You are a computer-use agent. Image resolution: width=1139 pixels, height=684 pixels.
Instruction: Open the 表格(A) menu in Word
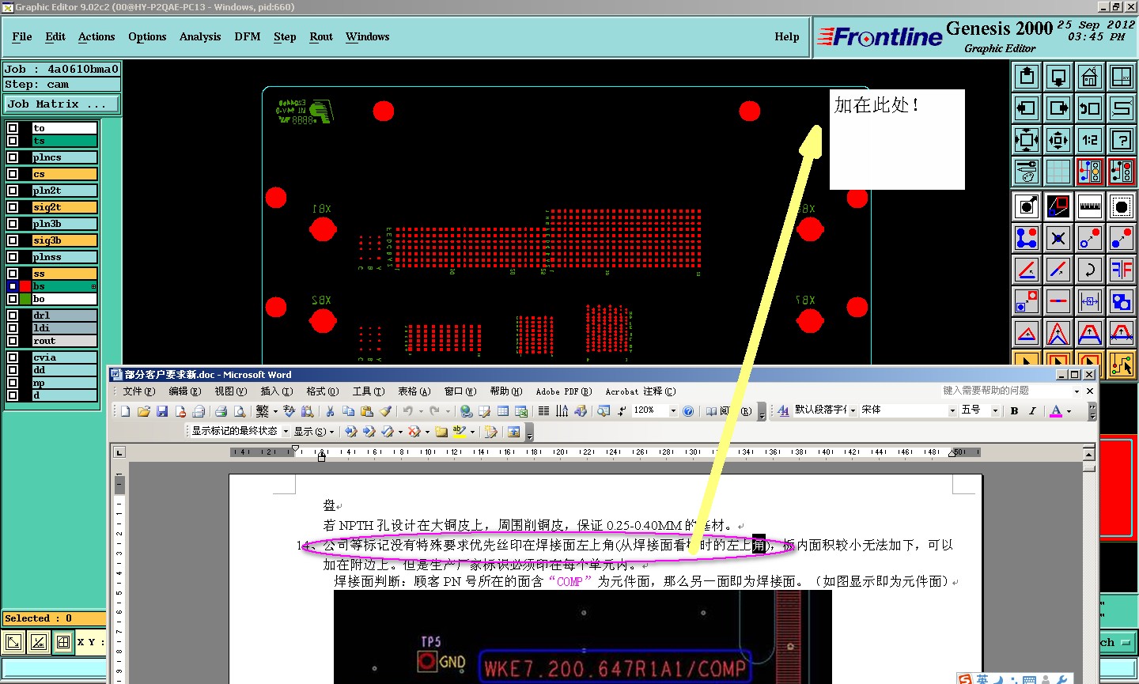pos(414,391)
